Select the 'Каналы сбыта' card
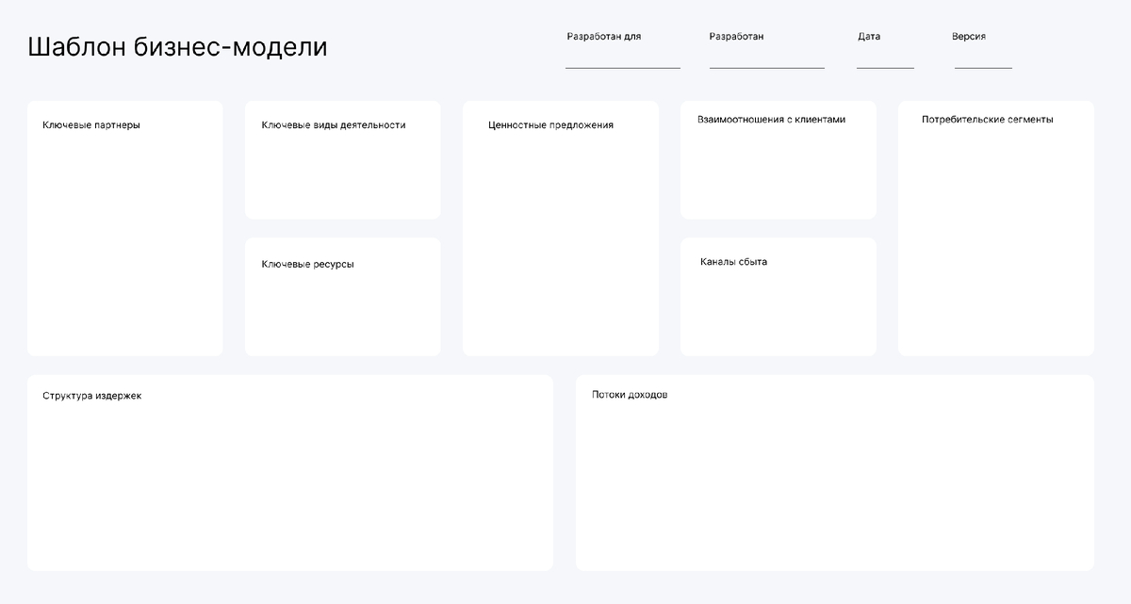This screenshot has width=1131, height=604. (779, 297)
